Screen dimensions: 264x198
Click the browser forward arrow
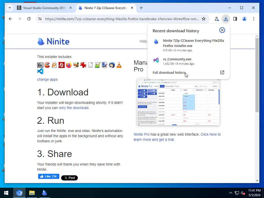click(x=20, y=19)
